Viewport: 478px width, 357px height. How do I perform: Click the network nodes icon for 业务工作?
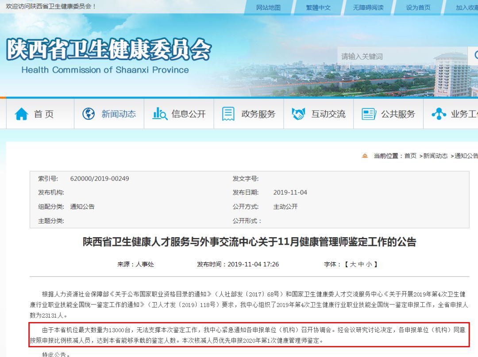439,114
